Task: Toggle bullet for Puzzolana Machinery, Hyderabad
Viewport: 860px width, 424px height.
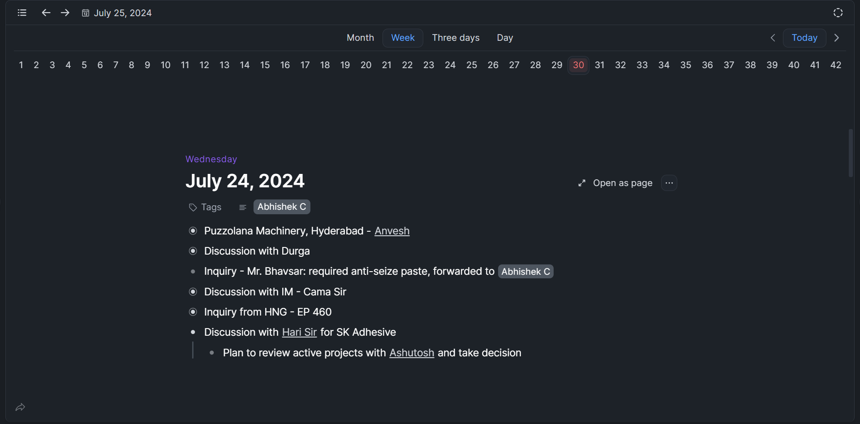Action: (x=193, y=231)
